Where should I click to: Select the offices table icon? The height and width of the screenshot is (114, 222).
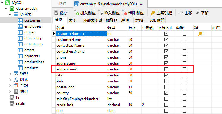20,32
